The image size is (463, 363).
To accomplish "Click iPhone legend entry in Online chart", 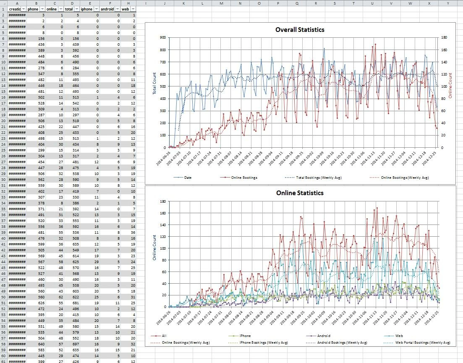I will point(240,336).
